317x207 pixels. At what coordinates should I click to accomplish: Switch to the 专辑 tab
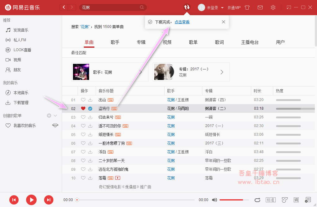[141, 42]
